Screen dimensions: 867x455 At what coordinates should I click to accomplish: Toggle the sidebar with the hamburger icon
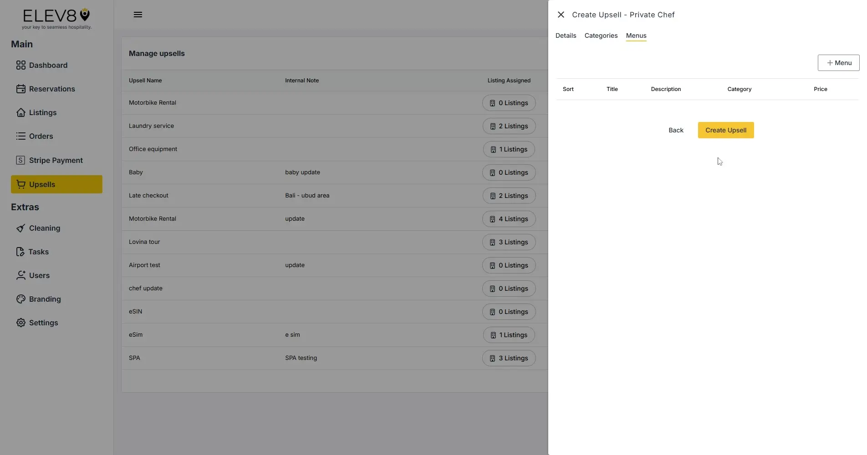138,15
